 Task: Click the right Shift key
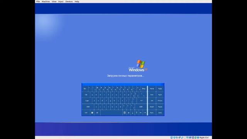click(141, 107)
